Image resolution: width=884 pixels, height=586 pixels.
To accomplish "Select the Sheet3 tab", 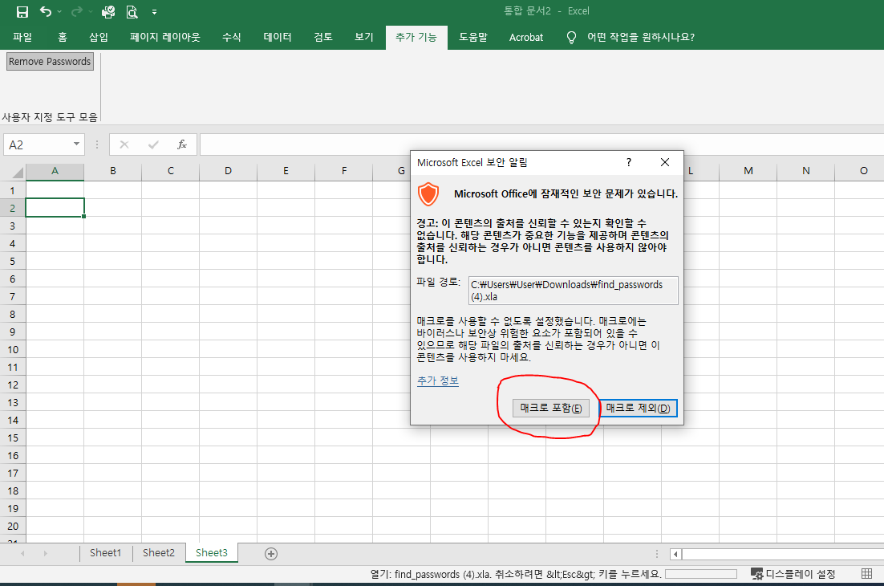I will pyautogui.click(x=212, y=553).
